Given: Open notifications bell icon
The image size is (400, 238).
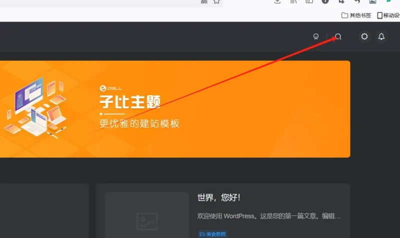Looking at the screenshot, I should 381,36.
